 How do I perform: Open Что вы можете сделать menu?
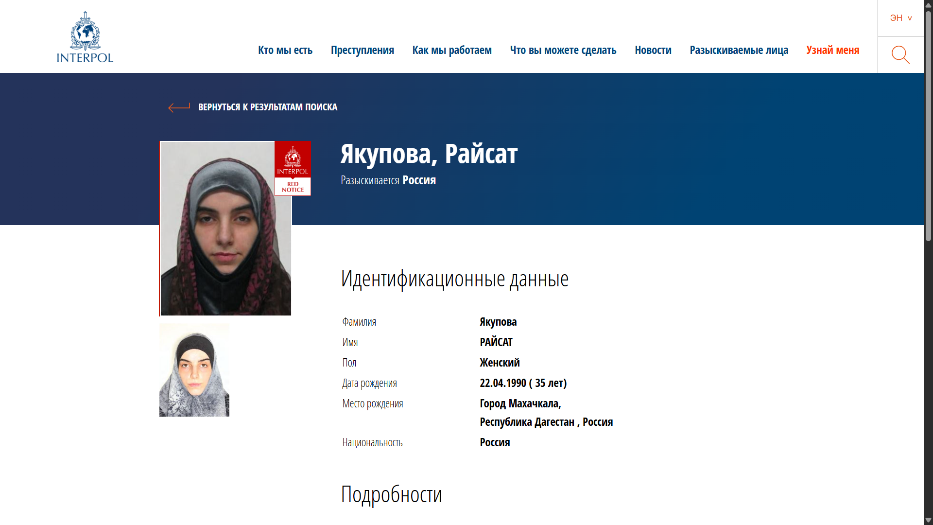(x=563, y=50)
